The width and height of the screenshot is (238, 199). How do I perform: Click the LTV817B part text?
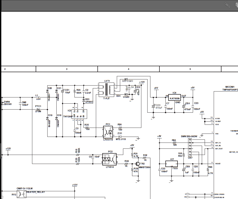tap(108, 140)
